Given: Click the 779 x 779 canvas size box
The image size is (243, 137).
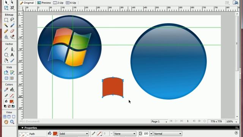Looking at the screenshot, I should [x=216, y=121].
